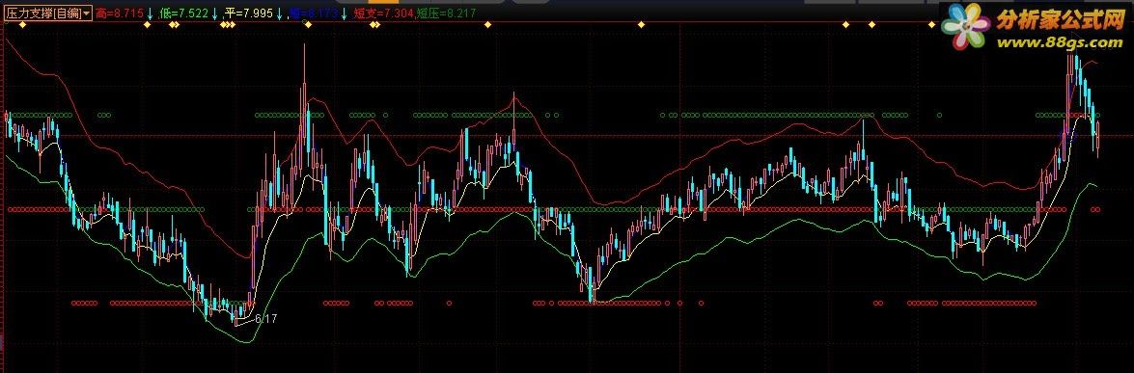Click the cyan arrow after the blue 8.173 value
Image resolution: width=1134 pixels, height=373 pixels.
coord(344,13)
